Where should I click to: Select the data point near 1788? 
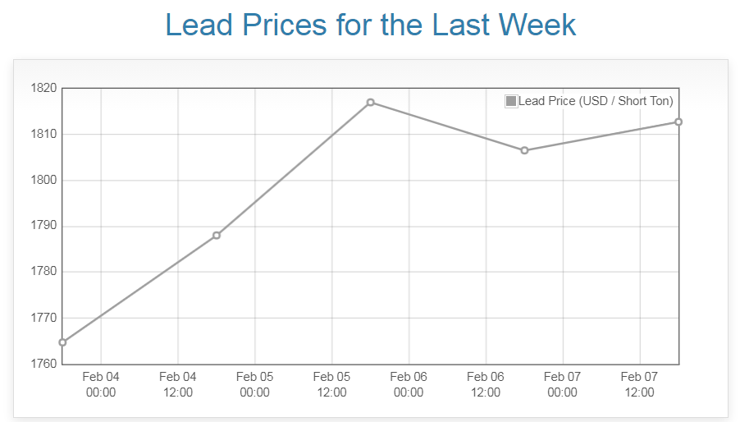point(217,236)
